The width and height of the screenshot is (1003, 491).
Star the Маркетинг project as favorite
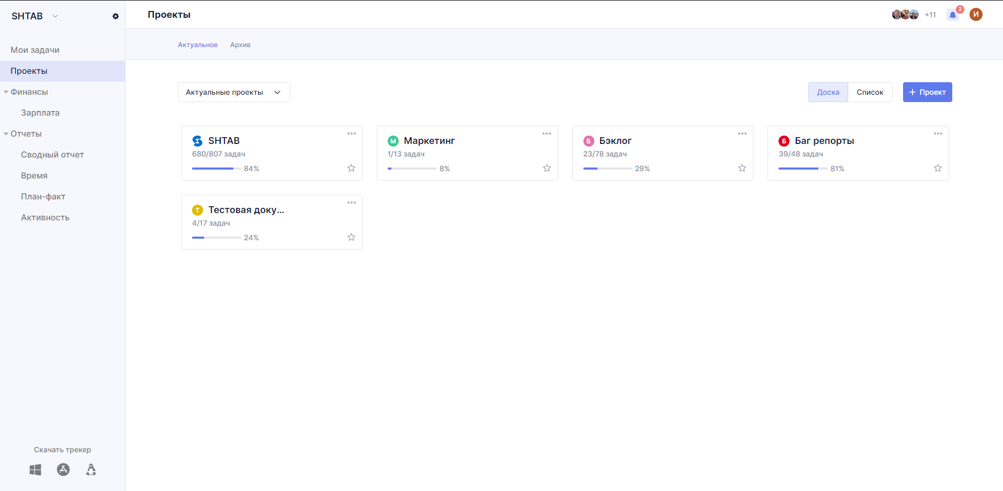click(547, 168)
